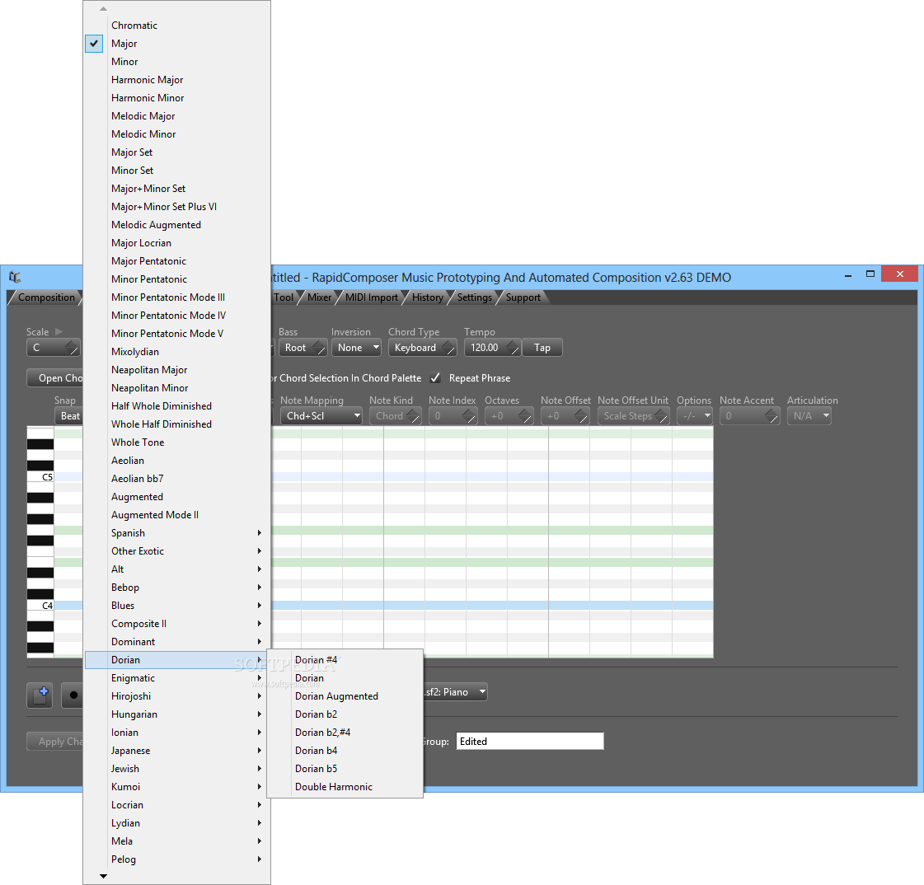
Task: Choose Dorian b5 from submenu
Action: (345, 769)
